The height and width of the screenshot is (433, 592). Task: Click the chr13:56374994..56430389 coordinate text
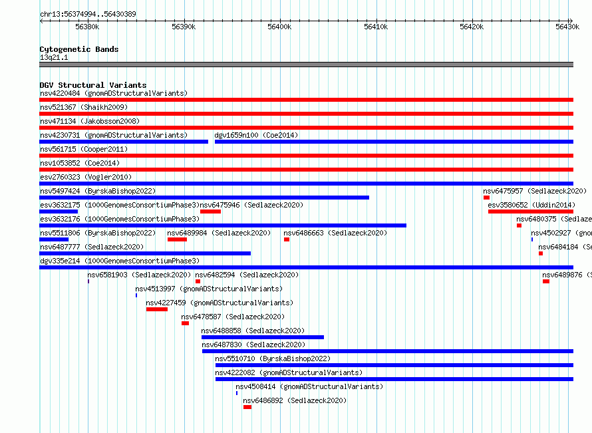click(x=88, y=15)
